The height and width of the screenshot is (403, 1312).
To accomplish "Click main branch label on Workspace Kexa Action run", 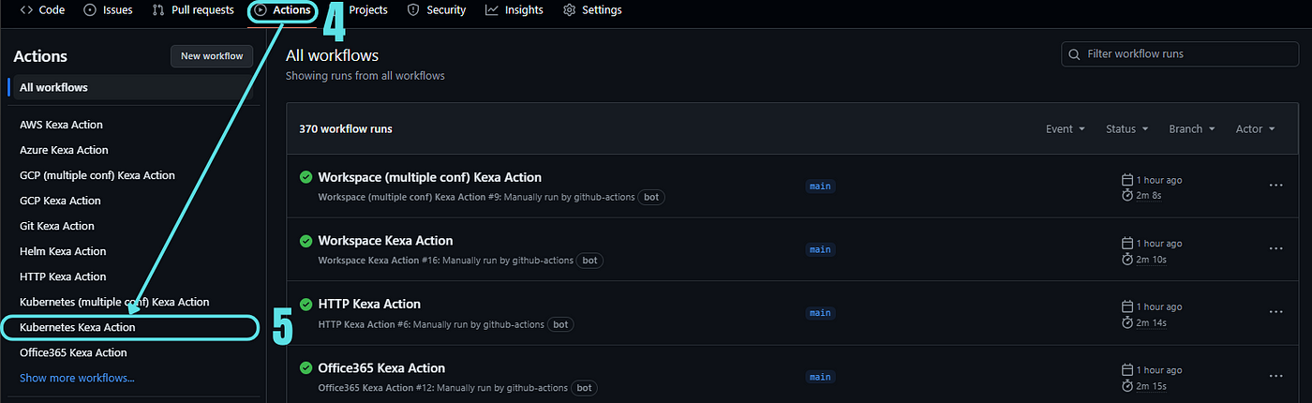I will pyautogui.click(x=820, y=249).
